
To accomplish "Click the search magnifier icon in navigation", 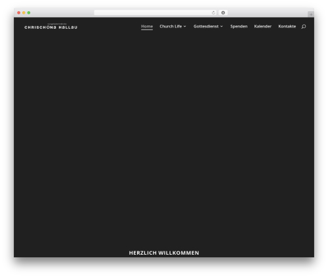I will pyautogui.click(x=304, y=27).
